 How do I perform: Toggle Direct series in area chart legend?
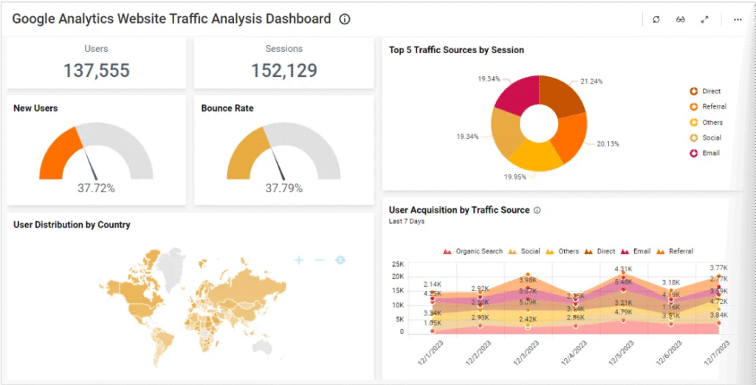click(599, 251)
